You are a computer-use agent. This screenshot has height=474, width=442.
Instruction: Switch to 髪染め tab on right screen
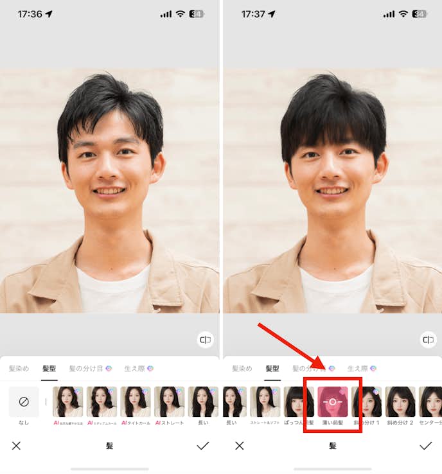[242, 369]
